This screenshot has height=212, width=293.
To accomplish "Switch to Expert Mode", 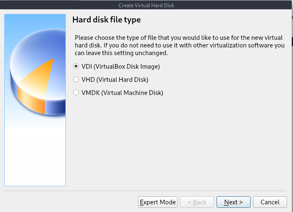I will point(158,202).
